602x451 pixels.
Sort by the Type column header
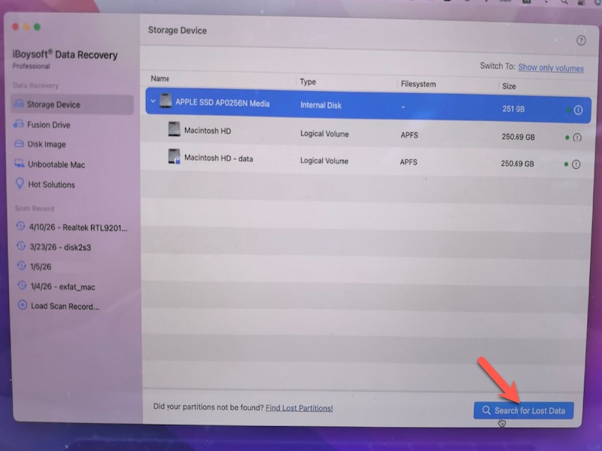tap(308, 82)
